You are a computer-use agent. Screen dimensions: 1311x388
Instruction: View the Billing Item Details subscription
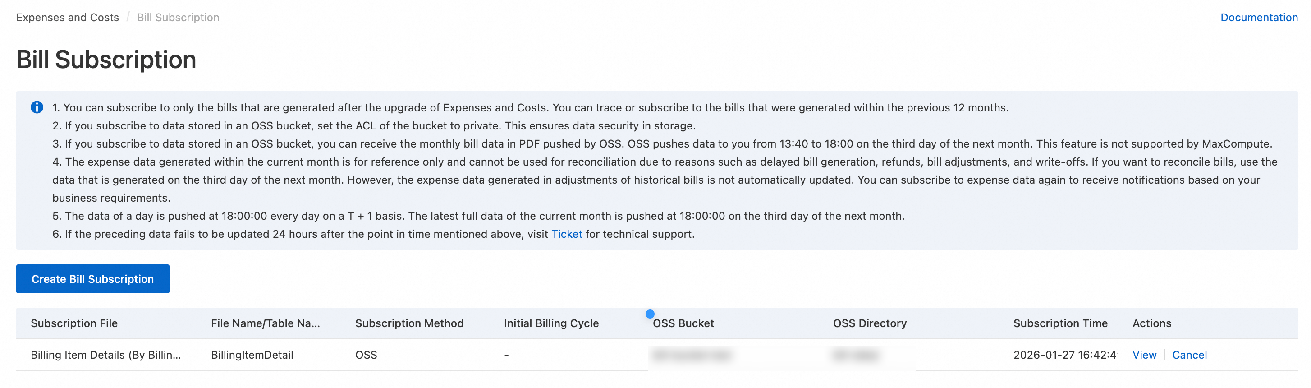coord(1144,355)
